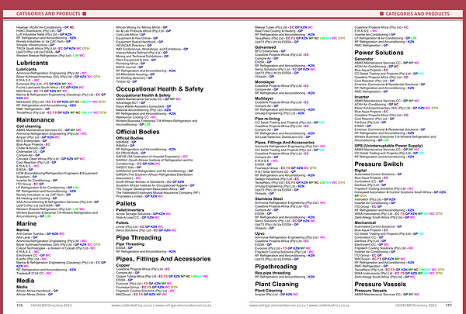Click the 'ASHRAE - GP' entry
Viewport: 466px width, 314px height.
click(126, 142)
